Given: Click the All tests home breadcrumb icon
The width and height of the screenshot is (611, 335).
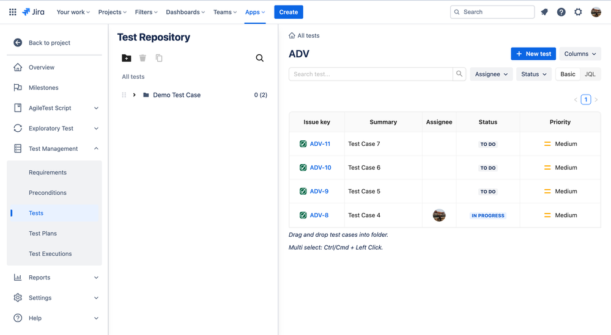Looking at the screenshot, I should click(x=292, y=35).
